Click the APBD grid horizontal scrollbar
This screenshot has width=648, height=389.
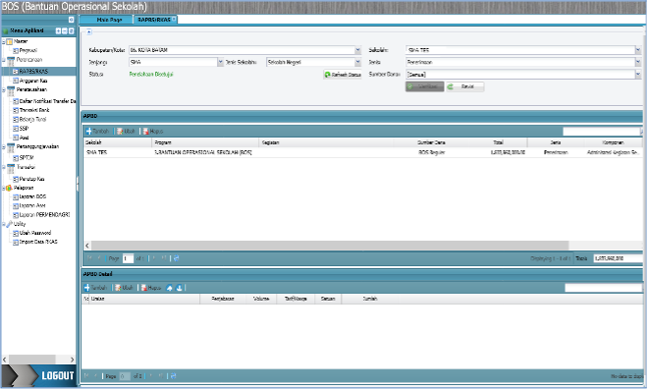pos(330,246)
